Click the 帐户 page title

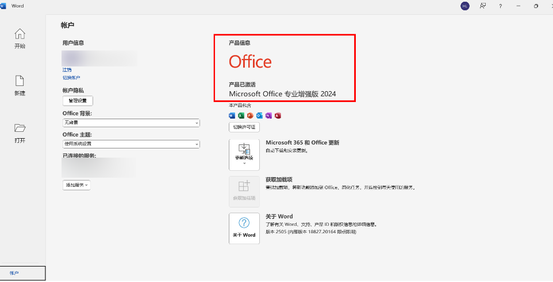coord(67,25)
